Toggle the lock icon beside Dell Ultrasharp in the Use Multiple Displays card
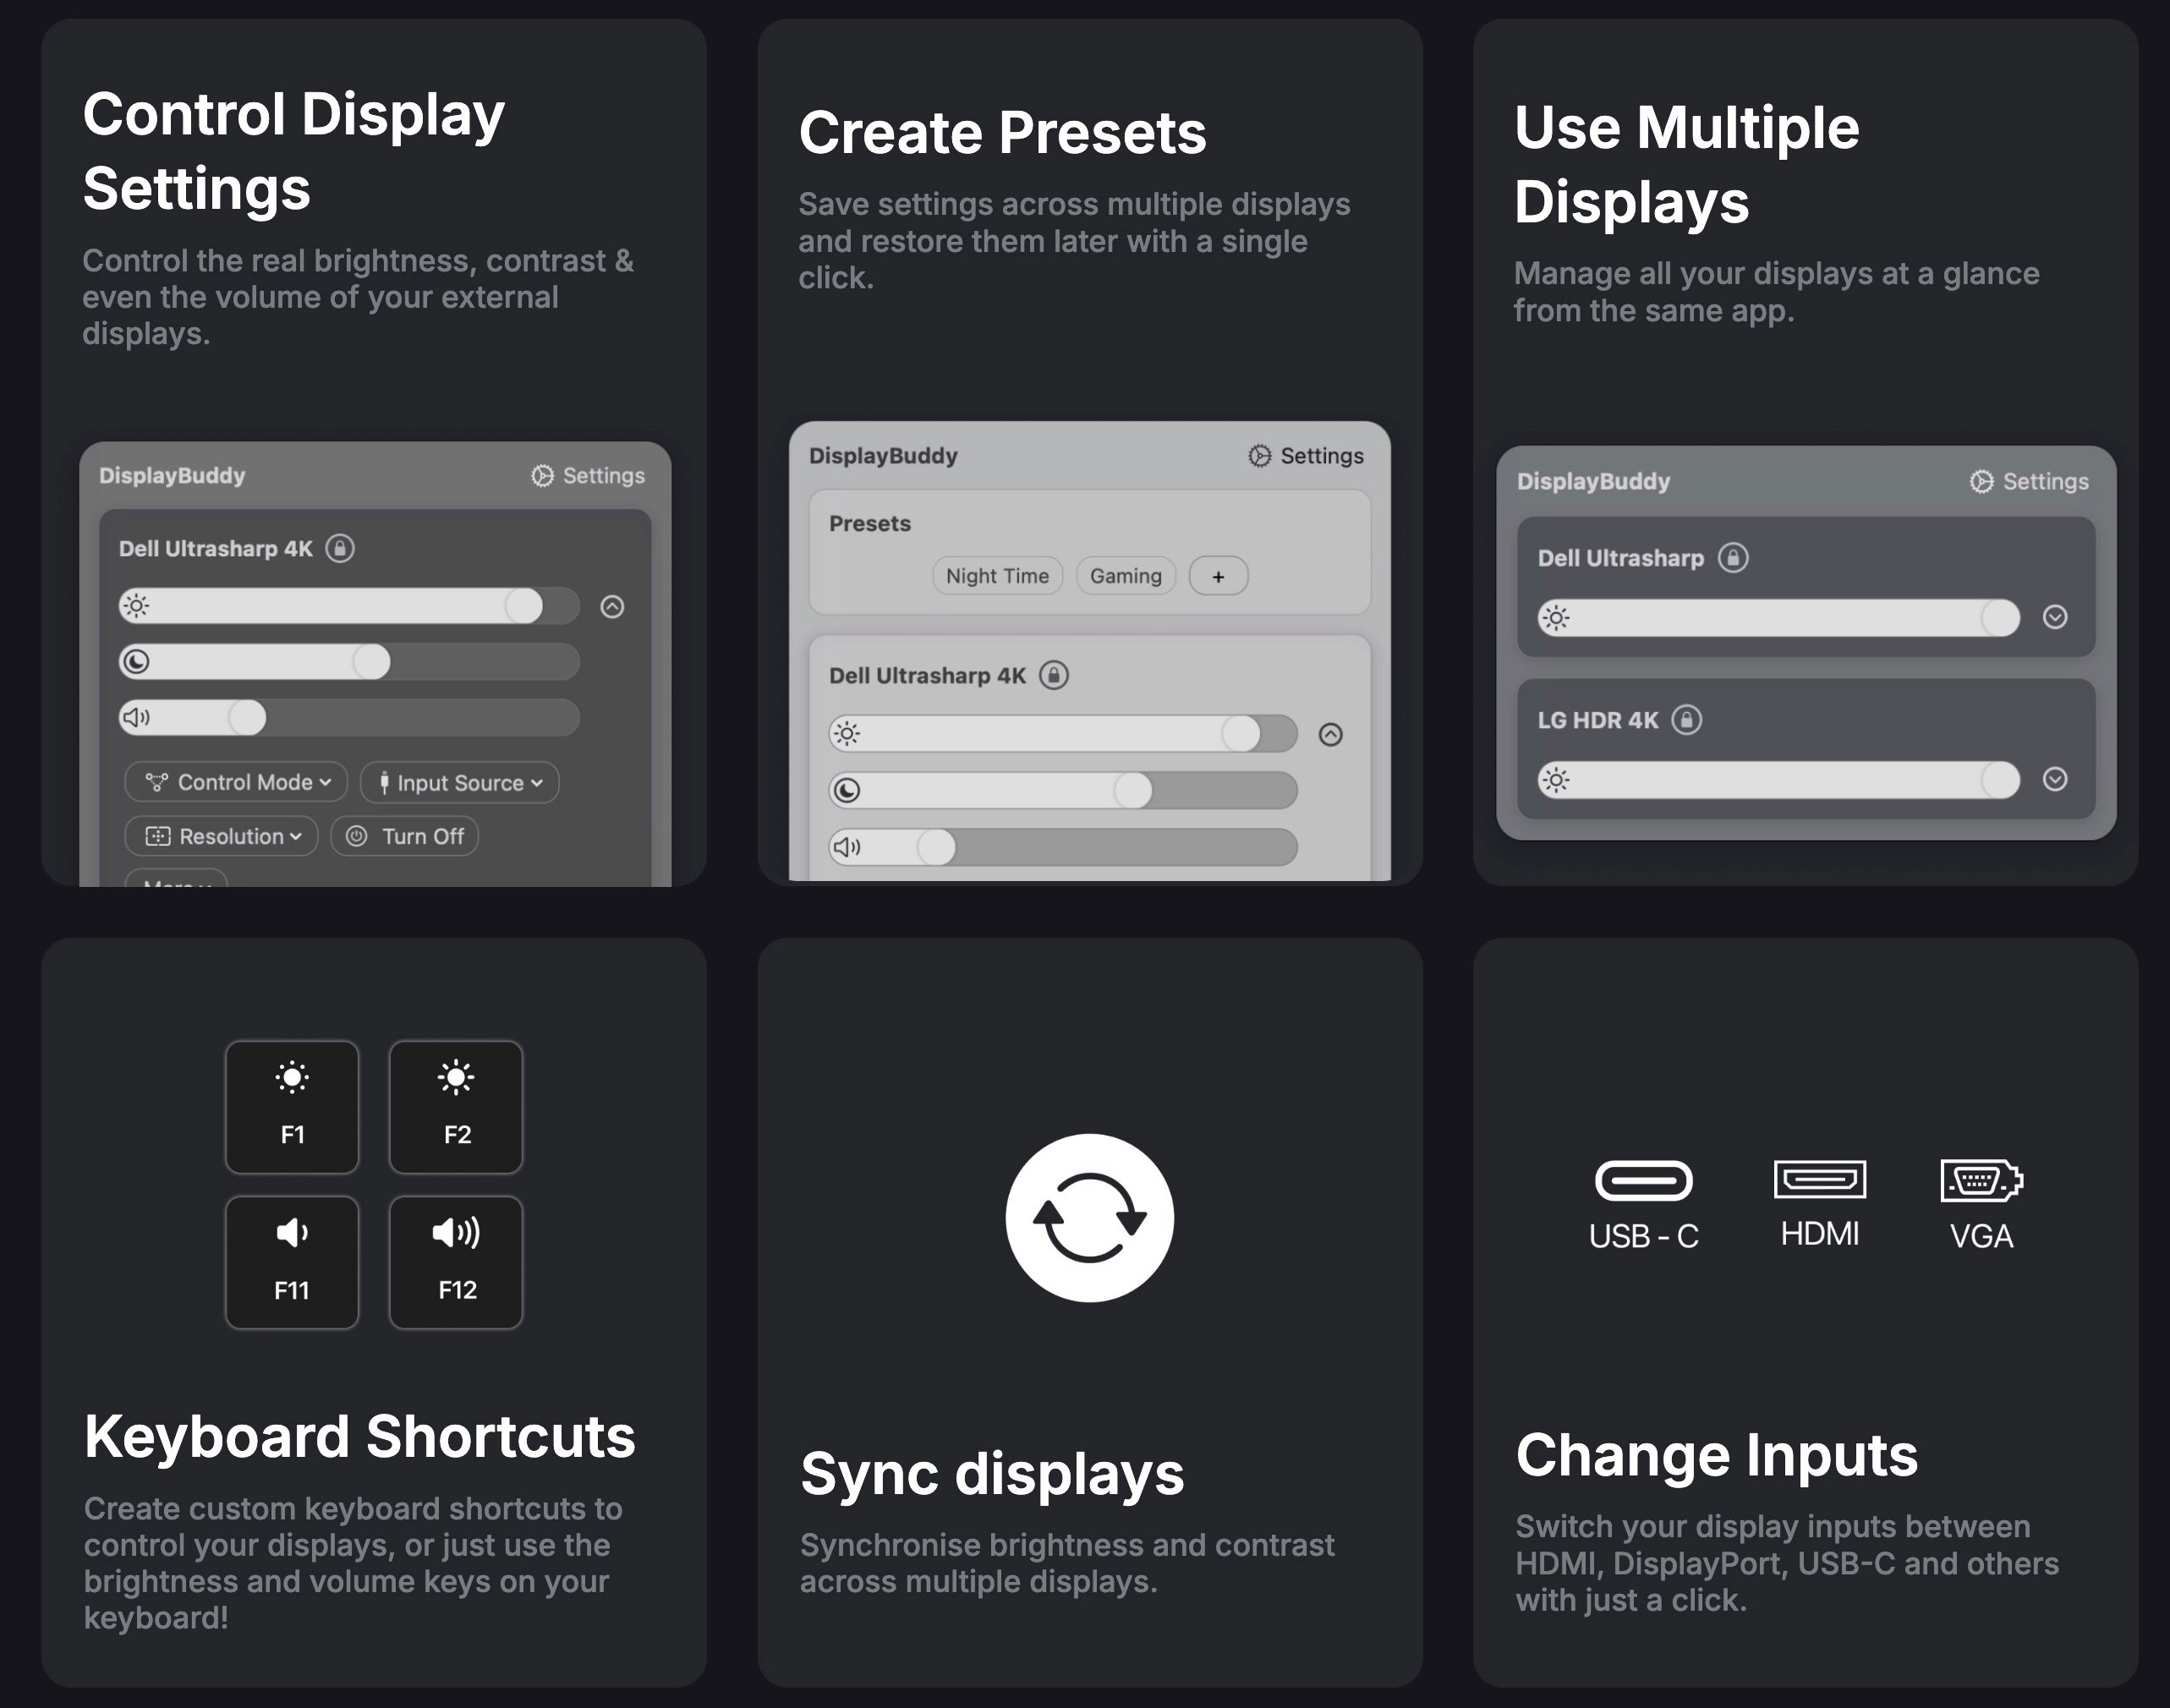 point(1733,558)
